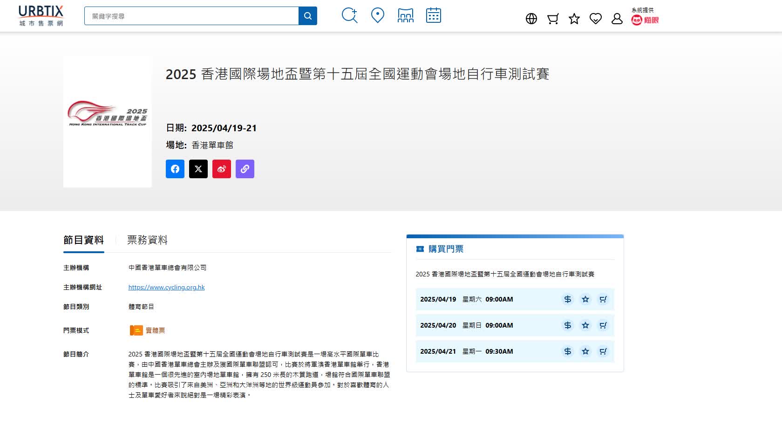Screen dimensions: 782x423
Task: Open the event calendar icon
Action: [x=433, y=15]
